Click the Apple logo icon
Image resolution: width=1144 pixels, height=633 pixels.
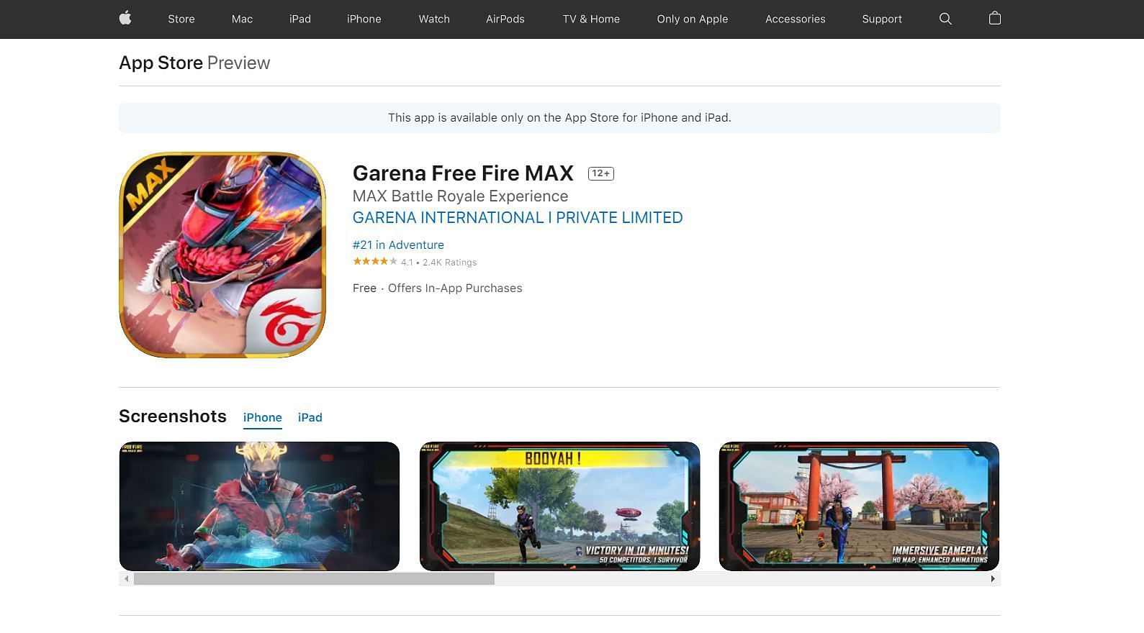click(x=125, y=19)
